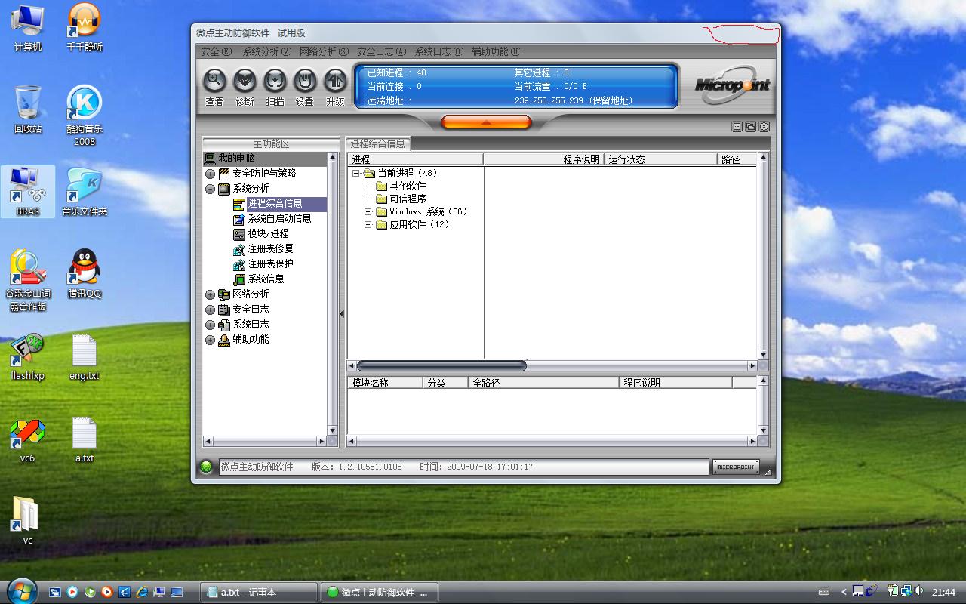966x604 pixels.
Task: Expand the 应用软件 (12) process folder
Action: click(x=368, y=225)
